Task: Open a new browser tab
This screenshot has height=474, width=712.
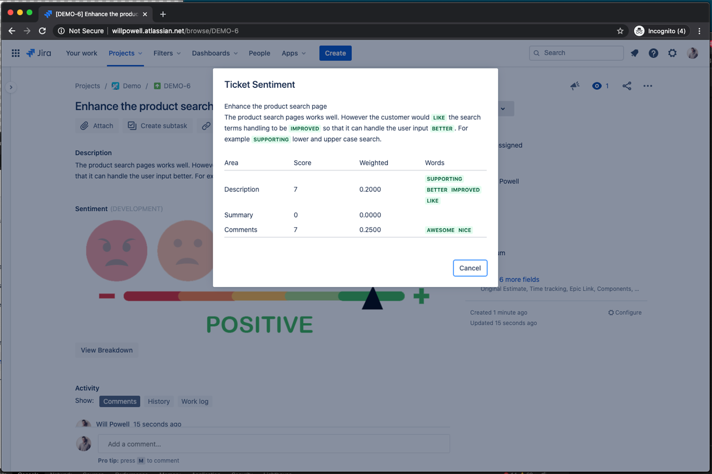Action: [163, 14]
